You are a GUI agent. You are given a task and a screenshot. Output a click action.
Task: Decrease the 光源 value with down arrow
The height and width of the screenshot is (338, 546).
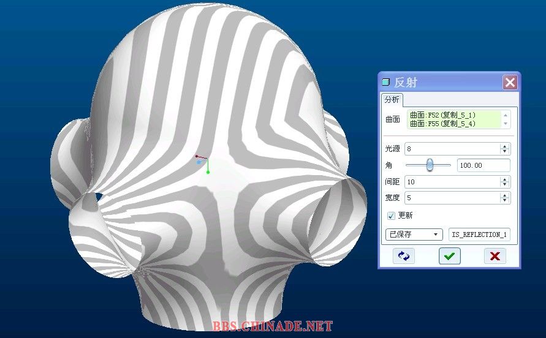point(505,151)
